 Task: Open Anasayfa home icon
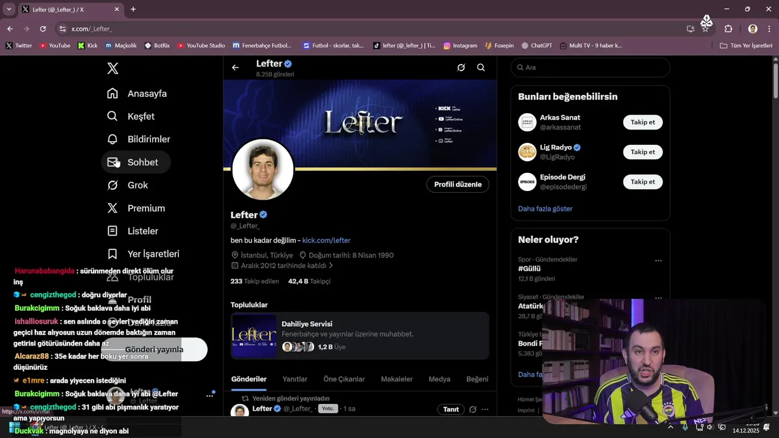pos(113,93)
